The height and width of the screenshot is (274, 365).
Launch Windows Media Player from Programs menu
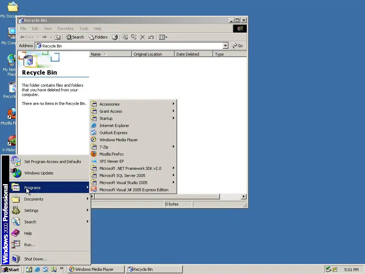click(133, 140)
